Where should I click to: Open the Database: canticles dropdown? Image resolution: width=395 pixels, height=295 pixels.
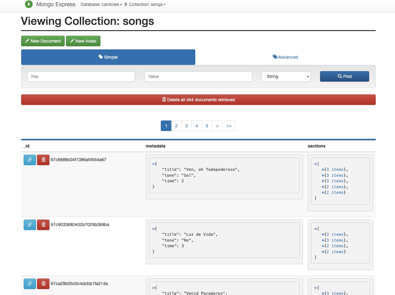click(x=101, y=5)
